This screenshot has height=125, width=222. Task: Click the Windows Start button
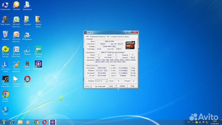[x=4, y=122]
